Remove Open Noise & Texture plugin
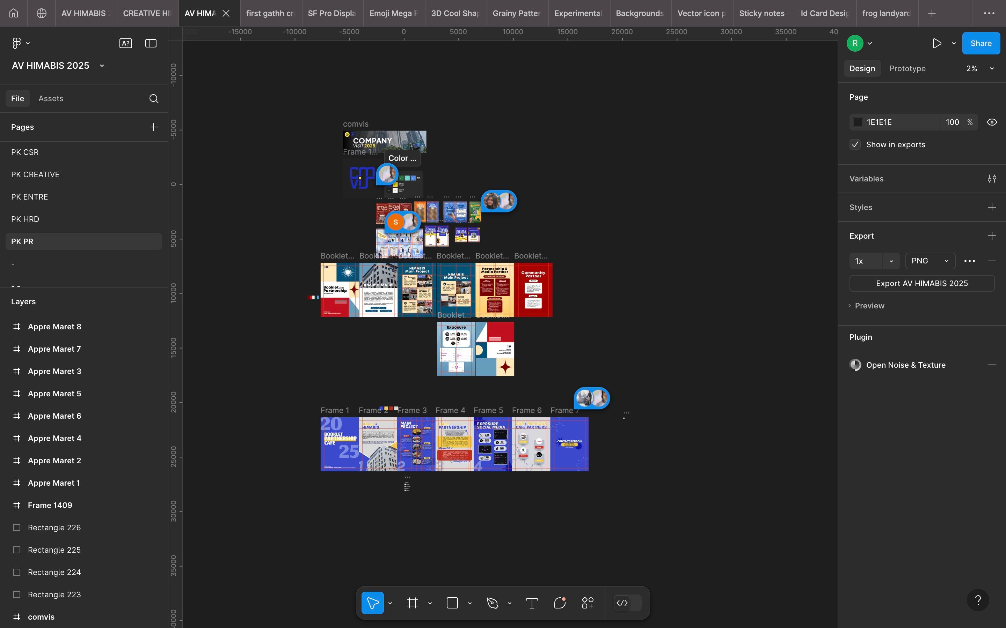1006x628 pixels. [x=992, y=365]
